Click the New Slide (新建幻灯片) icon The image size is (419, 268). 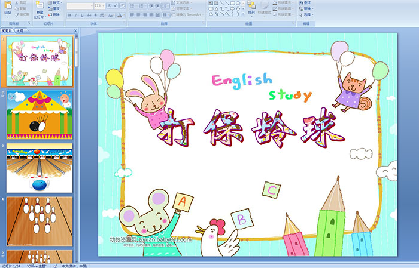point(40,6)
